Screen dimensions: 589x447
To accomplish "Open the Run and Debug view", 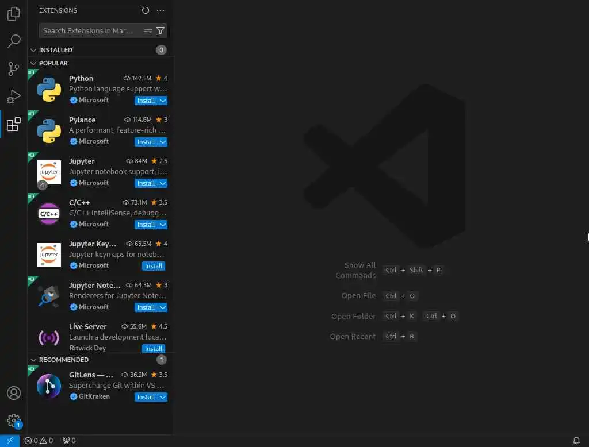I will click(x=14, y=97).
